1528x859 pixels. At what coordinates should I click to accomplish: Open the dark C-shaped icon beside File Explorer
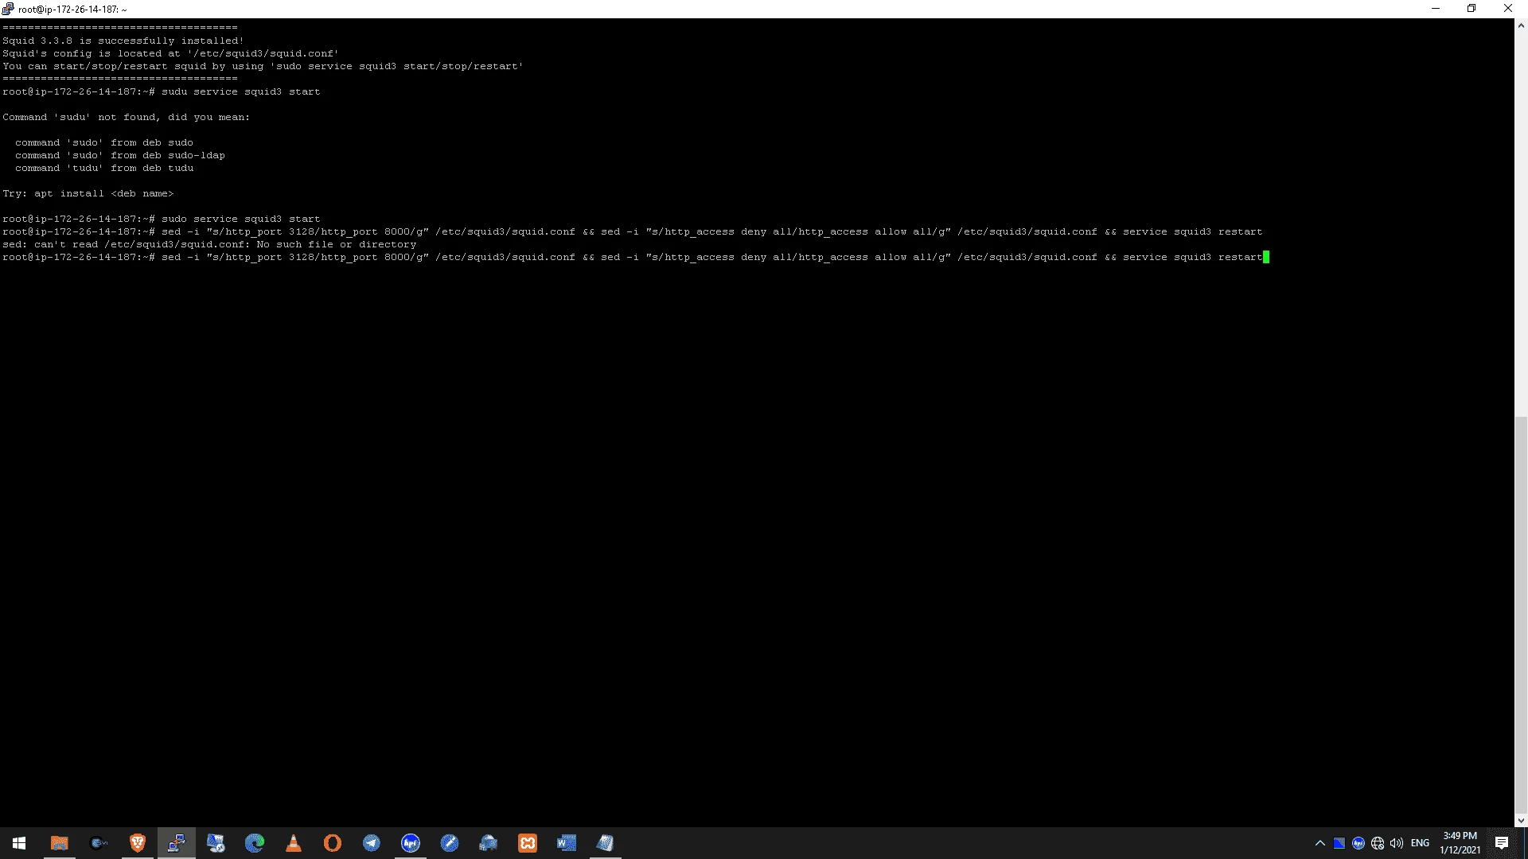pyautogui.click(x=98, y=843)
